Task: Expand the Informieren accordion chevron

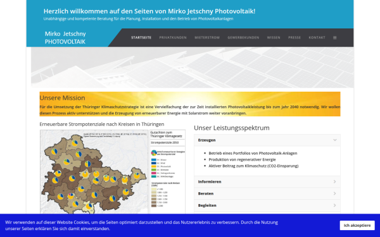Action: (x=334, y=181)
